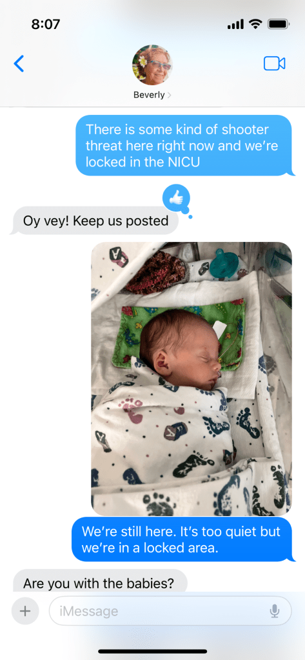Start a FaceTime video call
Viewport: 305px width, 660px height.
point(274,64)
